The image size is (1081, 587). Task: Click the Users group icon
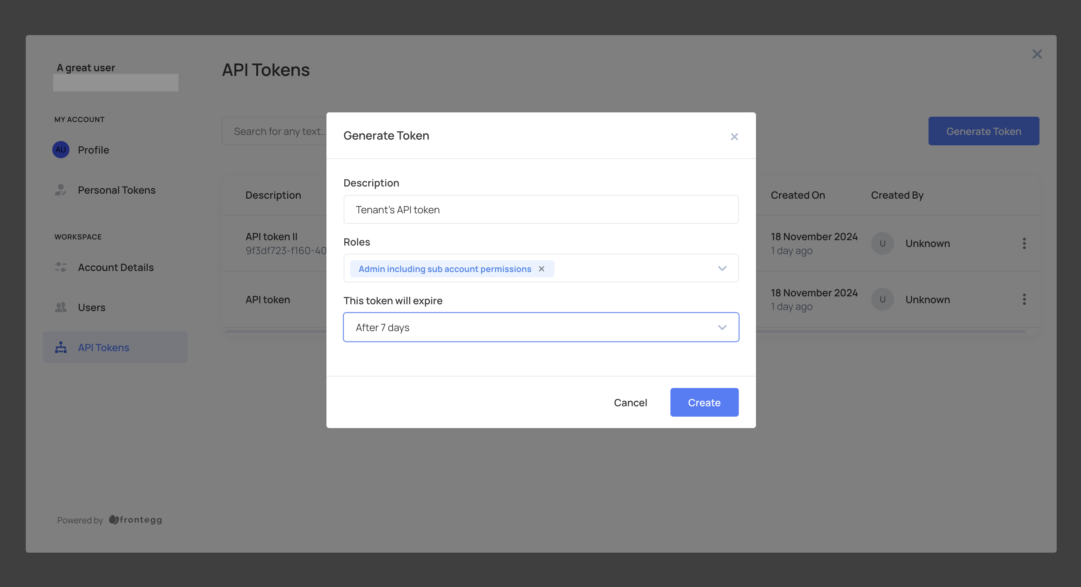[x=61, y=307]
